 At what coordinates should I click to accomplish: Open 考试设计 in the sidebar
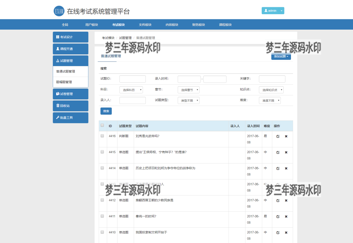tap(70, 37)
